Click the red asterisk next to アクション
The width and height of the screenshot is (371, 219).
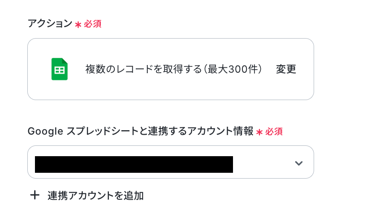(78, 25)
